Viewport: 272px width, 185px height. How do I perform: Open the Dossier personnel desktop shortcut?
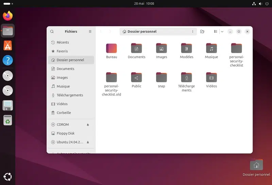click(256, 166)
